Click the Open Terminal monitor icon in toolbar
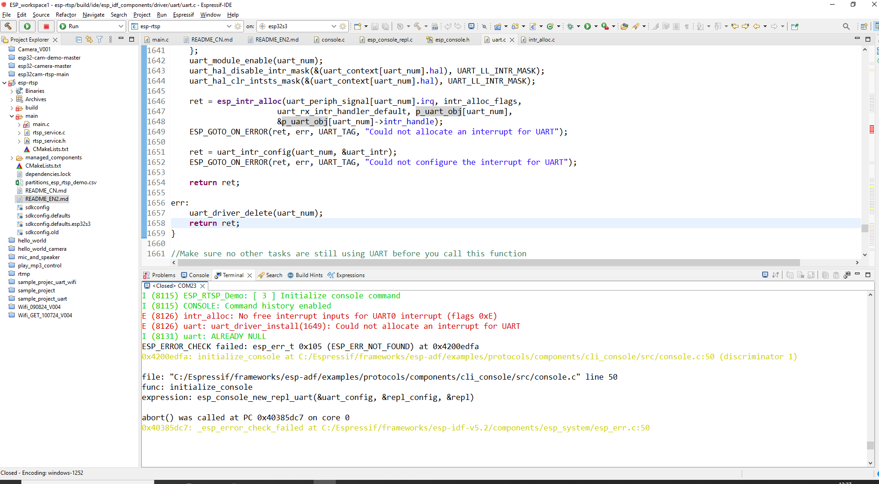Screen dimensions: 879x484 coord(471,26)
